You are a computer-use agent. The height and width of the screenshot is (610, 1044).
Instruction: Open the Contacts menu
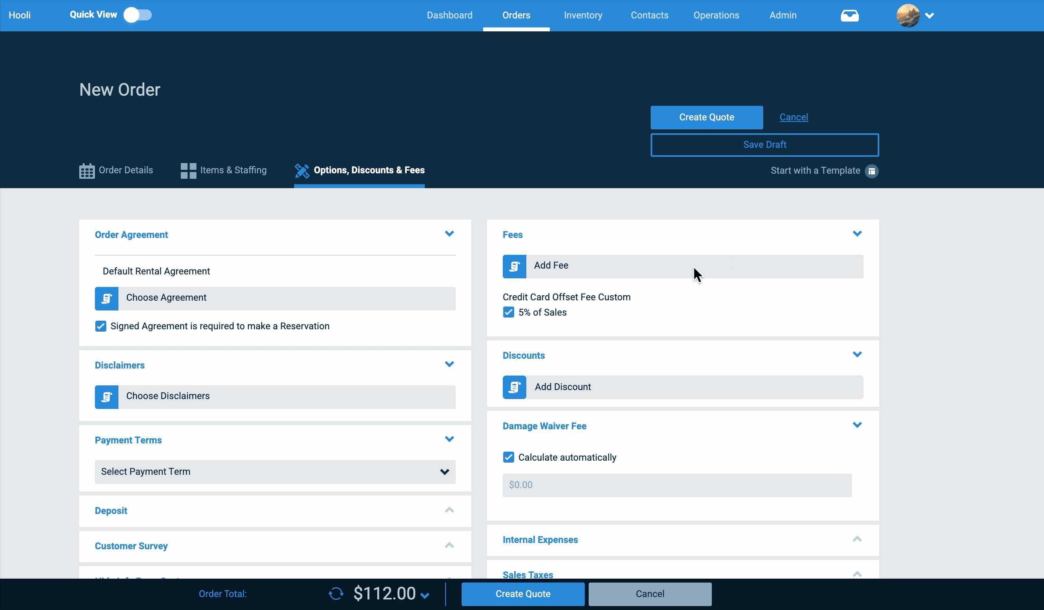pyautogui.click(x=649, y=15)
